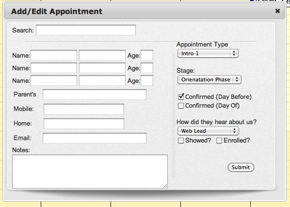Close the Add/Edit Appointment dialog
The image size is (290, 207).
point(277,11)
